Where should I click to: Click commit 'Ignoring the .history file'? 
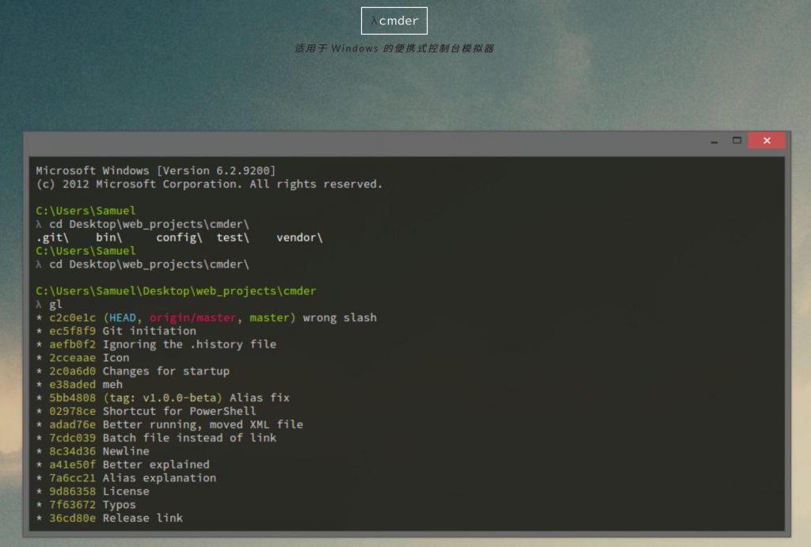point(156,344)
